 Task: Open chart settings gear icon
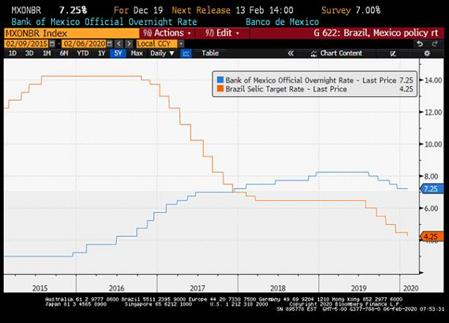click(x=427, y=53)
